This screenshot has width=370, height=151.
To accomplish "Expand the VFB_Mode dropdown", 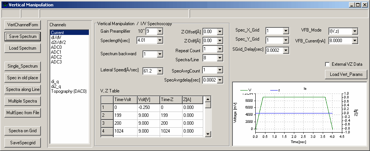I will 354,31.
